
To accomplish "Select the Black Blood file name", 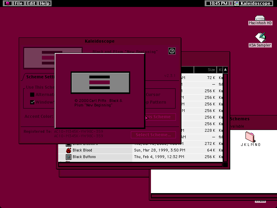I will 82,150.
